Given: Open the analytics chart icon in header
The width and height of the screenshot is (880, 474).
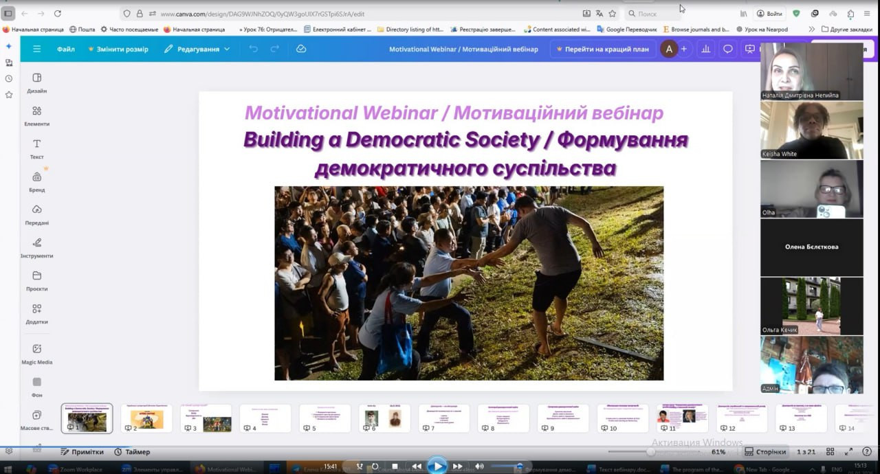Looking at the screenshot, I should click(705, 49).
